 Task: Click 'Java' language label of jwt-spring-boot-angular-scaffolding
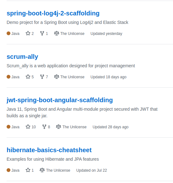pos(15,127)
